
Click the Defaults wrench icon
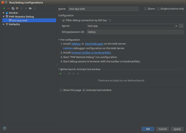tap(7, 24)
